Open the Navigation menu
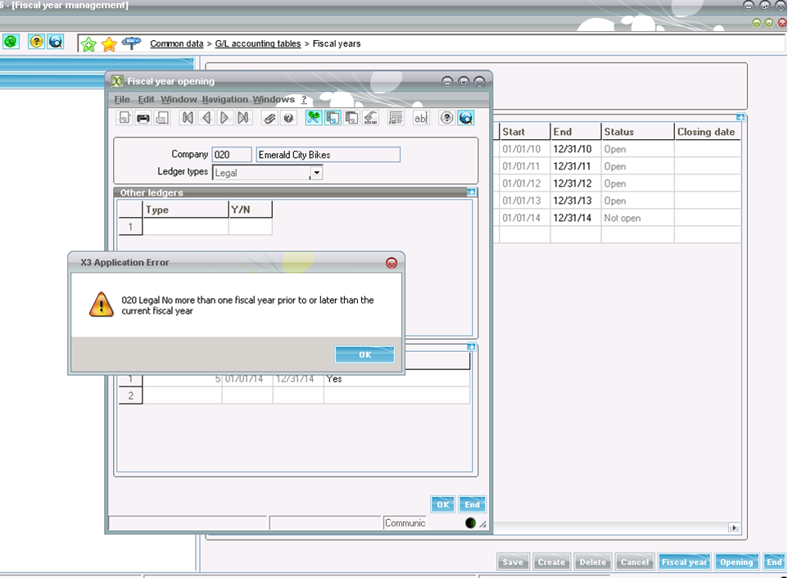Image resolution: width=788 pixels, height=578 pixels. click(x=224, y=99)
